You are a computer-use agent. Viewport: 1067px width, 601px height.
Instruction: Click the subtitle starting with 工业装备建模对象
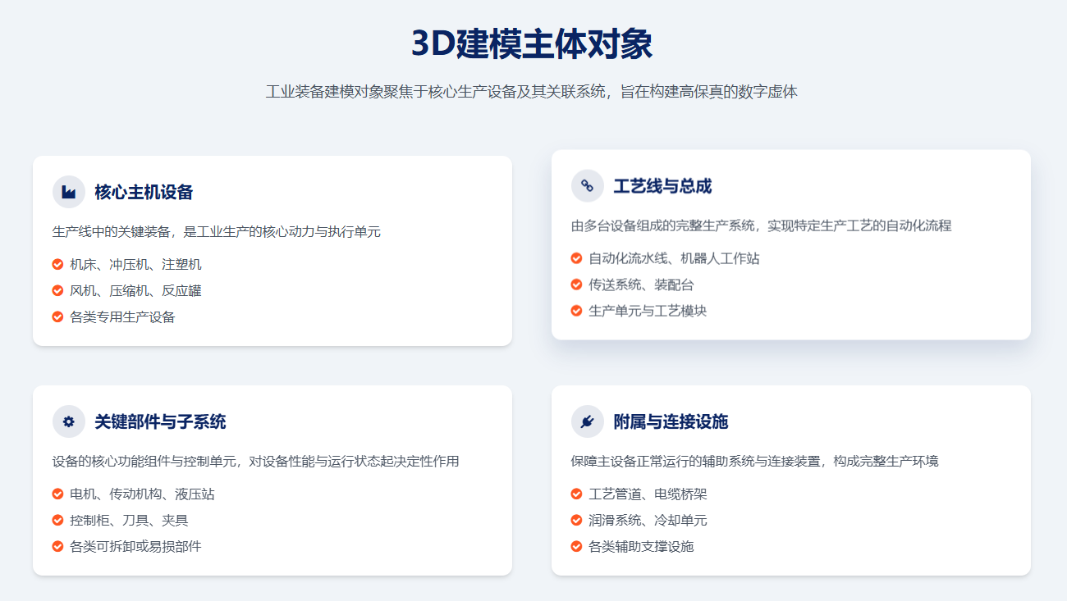tap(532, 92)
